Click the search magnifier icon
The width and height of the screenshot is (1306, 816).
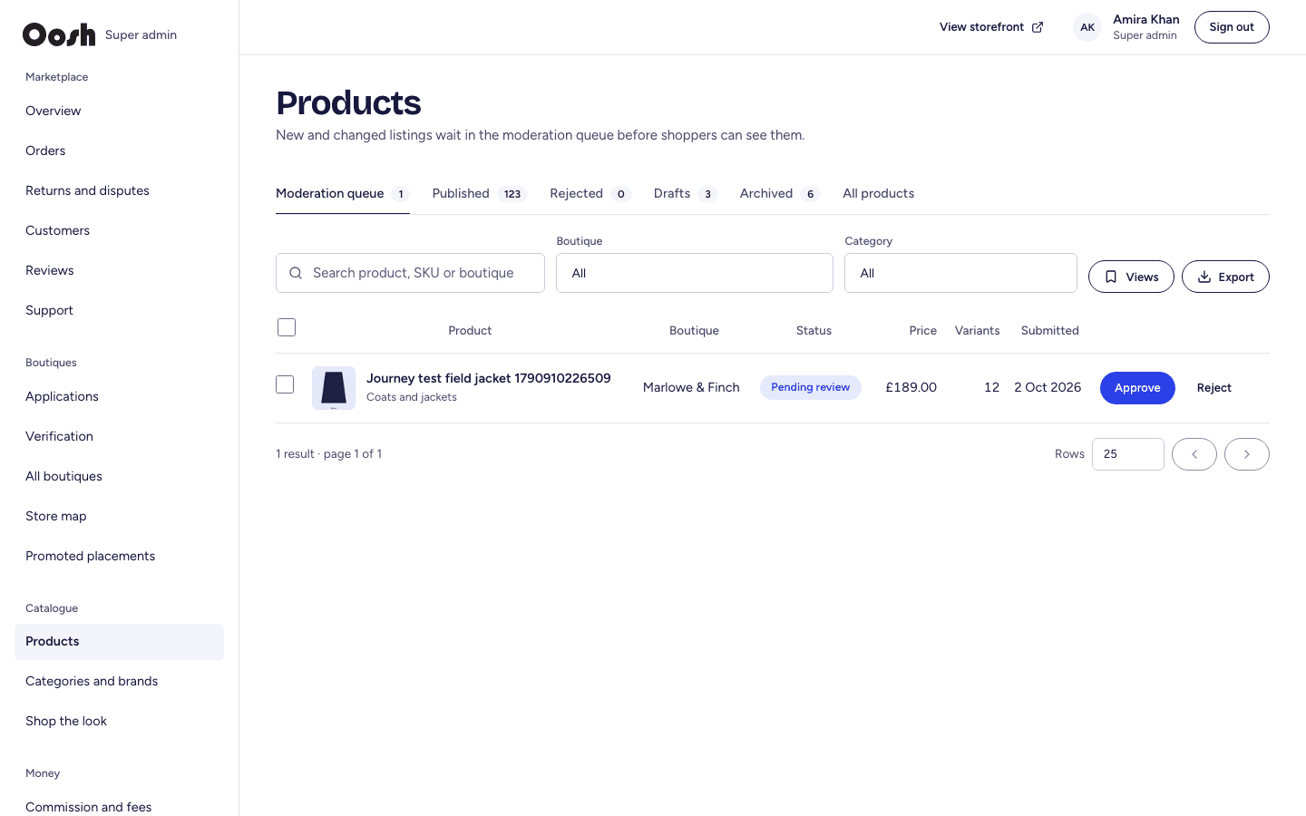296,273
